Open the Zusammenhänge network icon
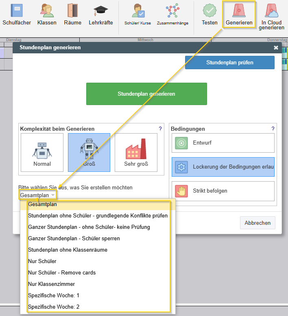 pyautogui.click(x=172, y=11)
